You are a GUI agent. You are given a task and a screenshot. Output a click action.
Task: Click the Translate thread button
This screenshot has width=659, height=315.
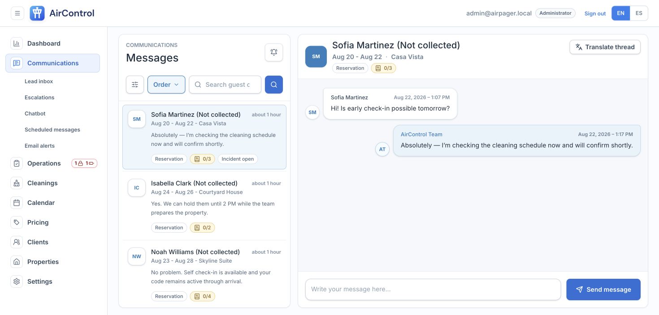point(605,47)
